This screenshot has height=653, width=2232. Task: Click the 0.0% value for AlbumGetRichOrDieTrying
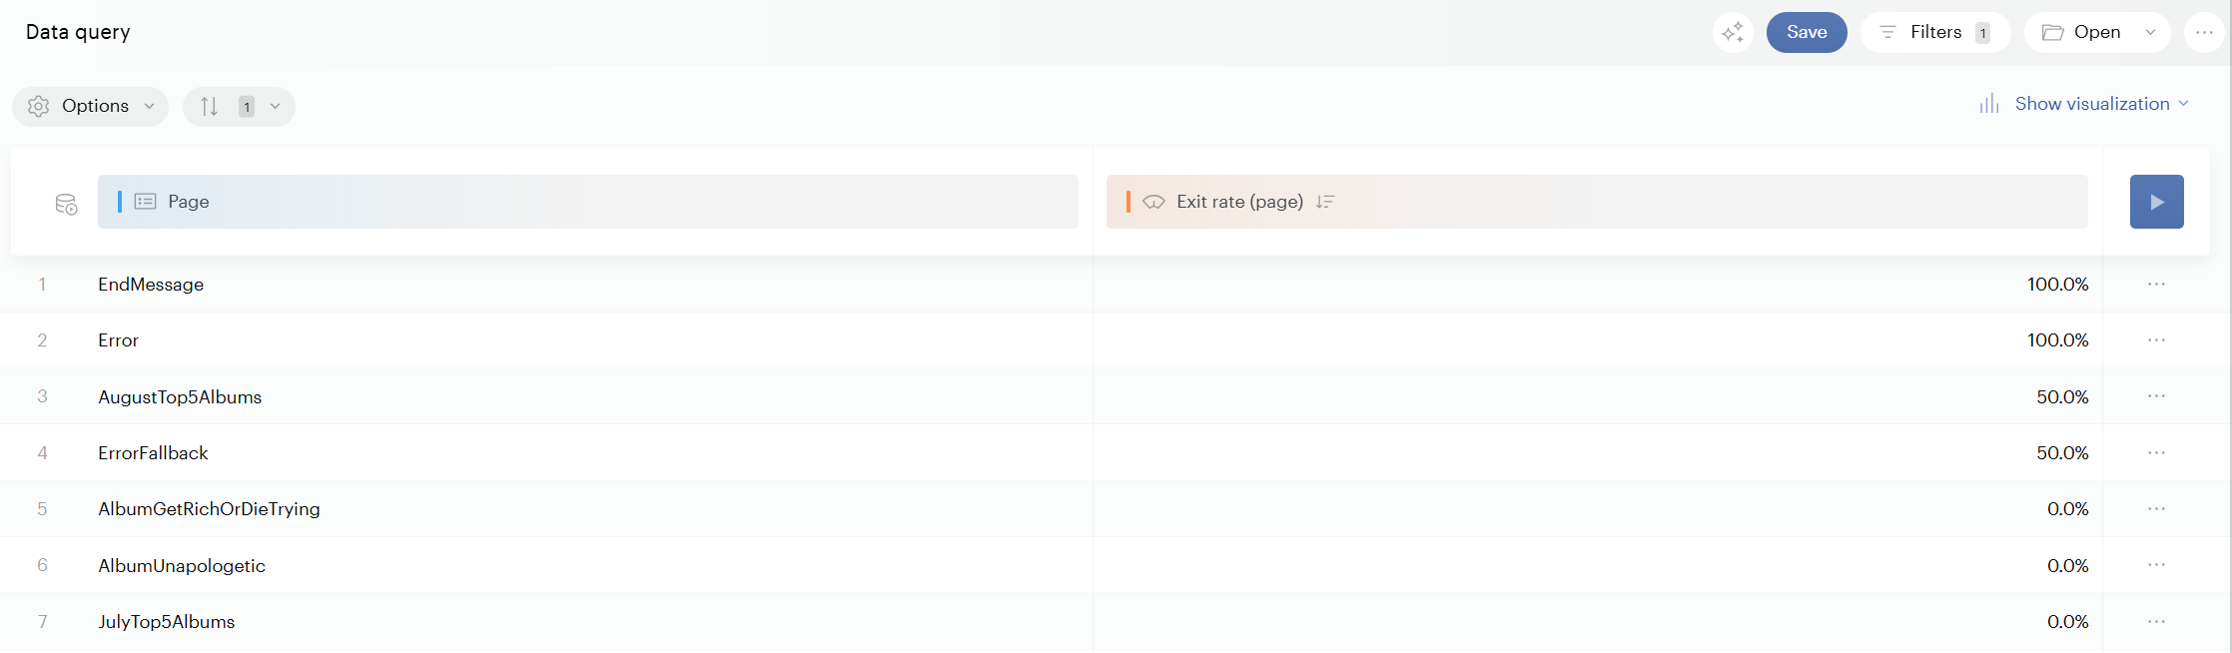2067,509
